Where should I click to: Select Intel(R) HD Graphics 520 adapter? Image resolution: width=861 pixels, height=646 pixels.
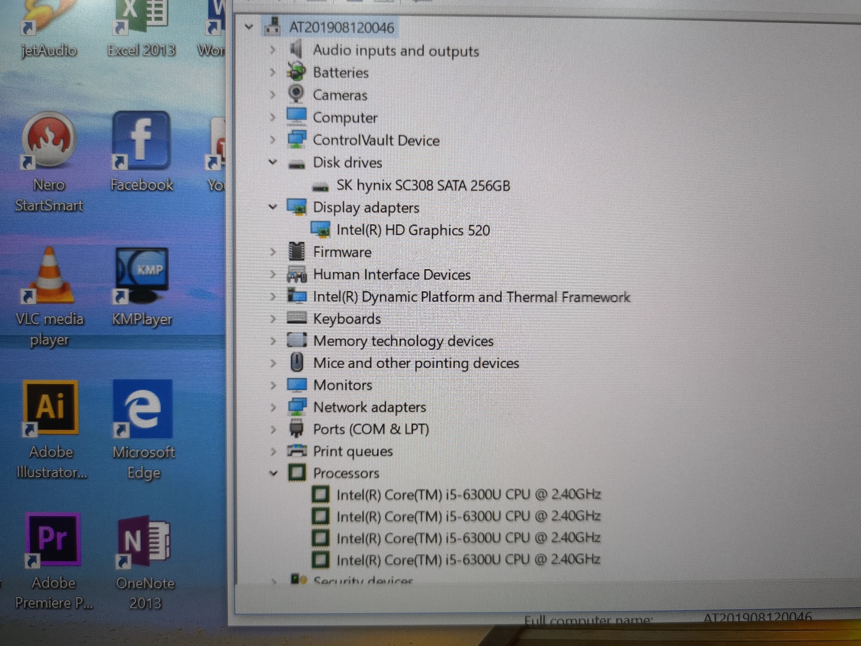point(413,230)
